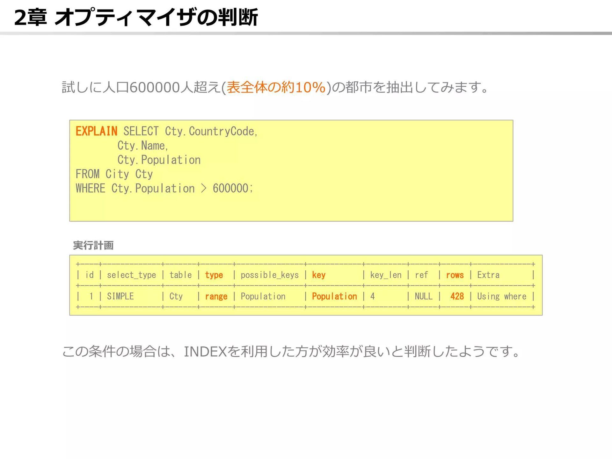Viewport: 612px width, 459px height.
Task: Click the orange key column header
Action: (318, 275)
